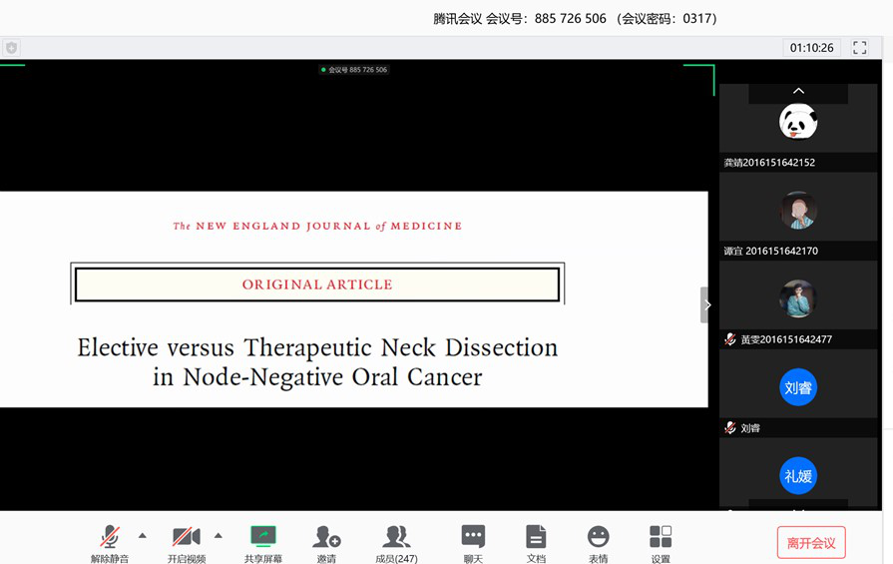893x564 pixels.
Task: Click the meeting timer 01:10:26
Action: [811, 48]
